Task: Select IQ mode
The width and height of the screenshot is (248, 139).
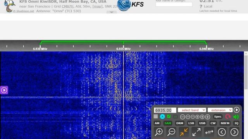Action: (236, 123)
